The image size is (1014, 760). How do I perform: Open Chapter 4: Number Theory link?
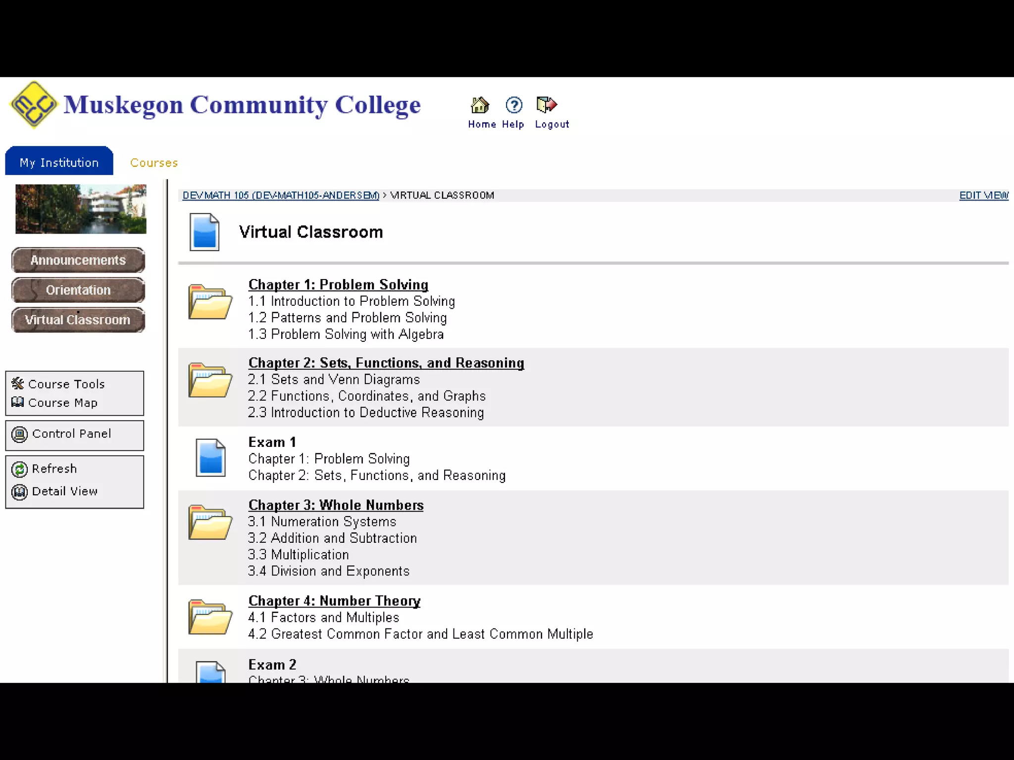(x=334, y=601)
